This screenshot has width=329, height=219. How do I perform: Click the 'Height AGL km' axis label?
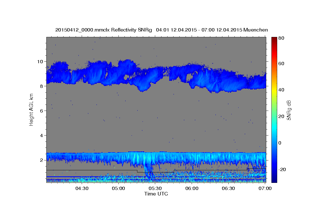tap(32, 109)
